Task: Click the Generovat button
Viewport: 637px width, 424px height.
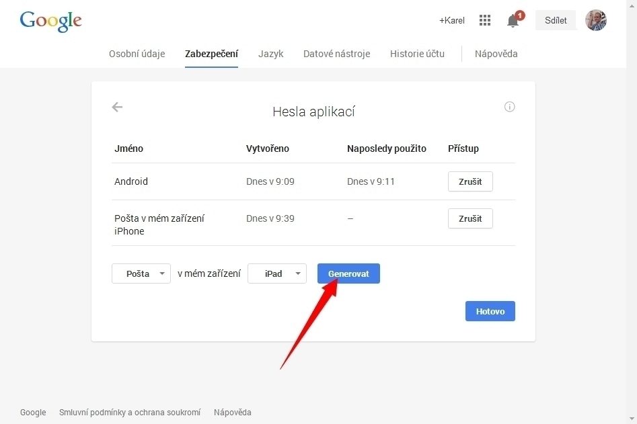Action: click(x=348, y=273)
